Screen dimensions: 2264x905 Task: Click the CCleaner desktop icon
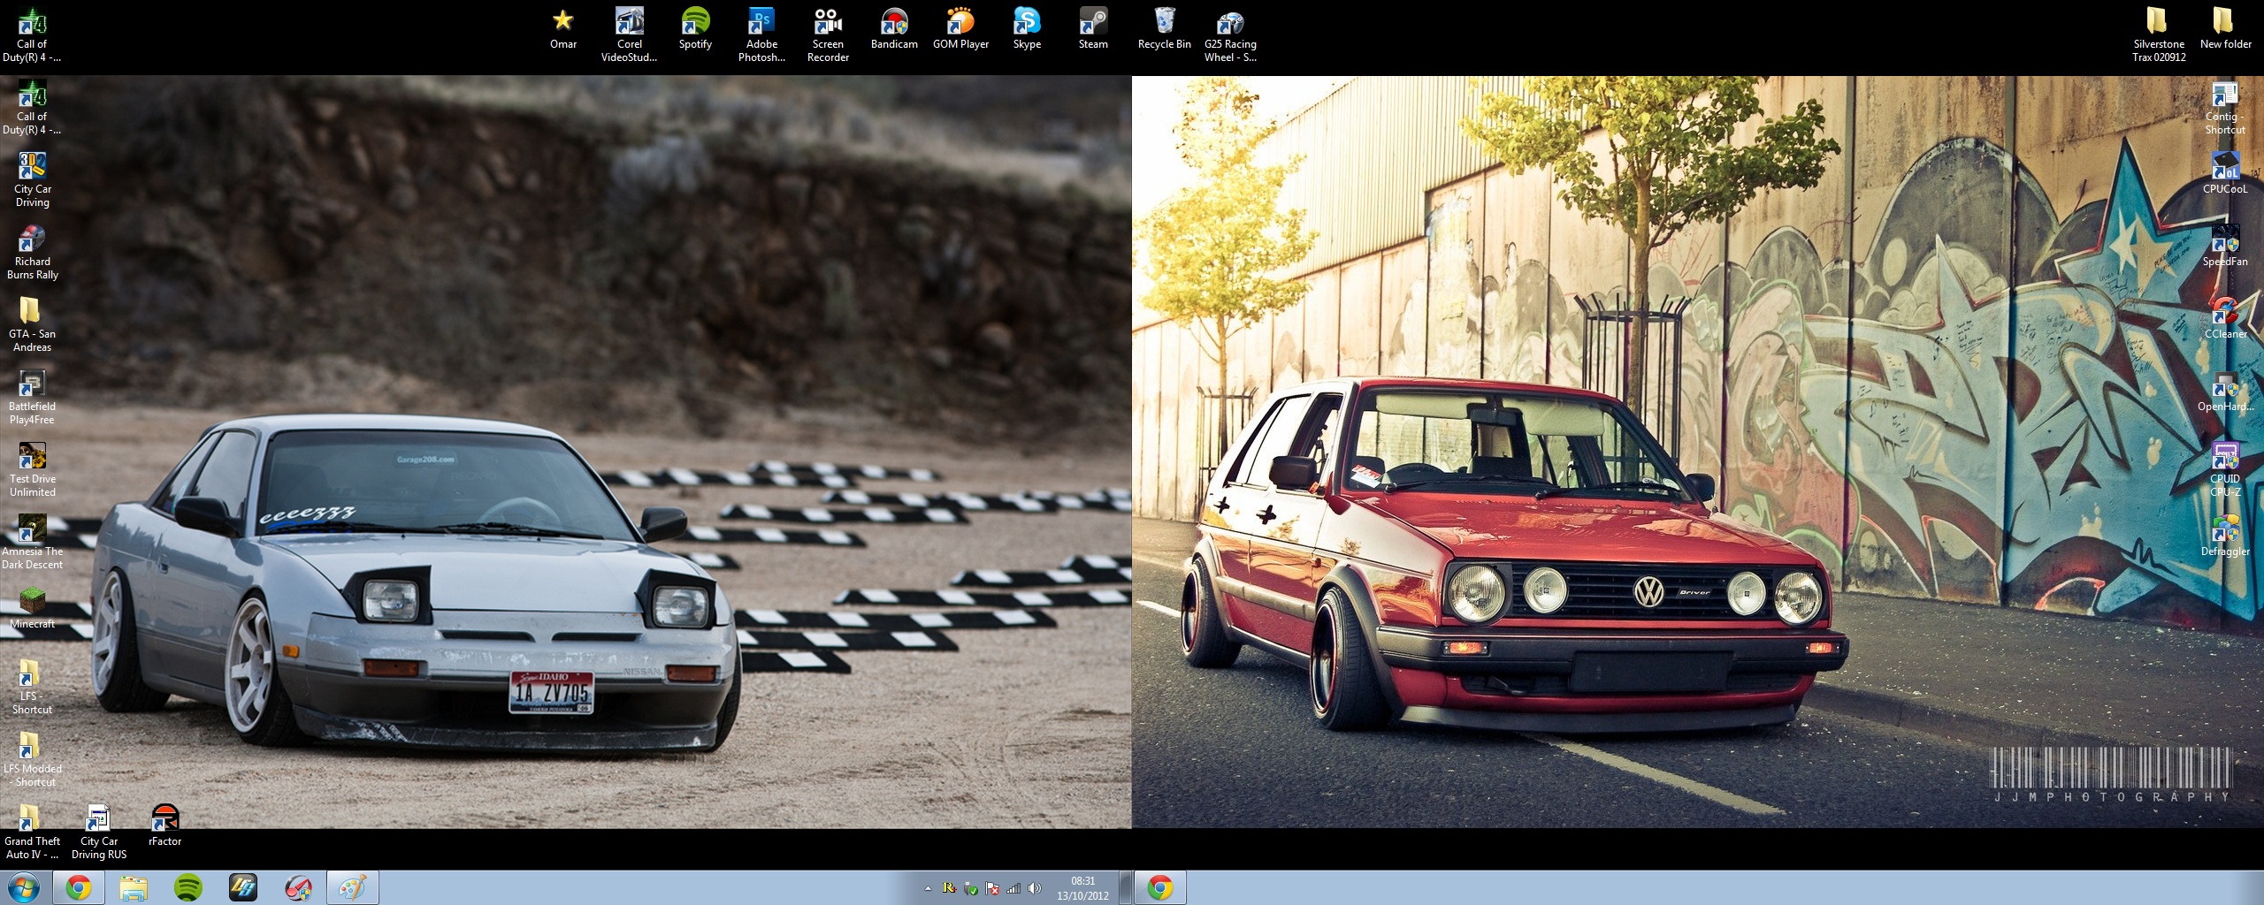(2225, 317)
